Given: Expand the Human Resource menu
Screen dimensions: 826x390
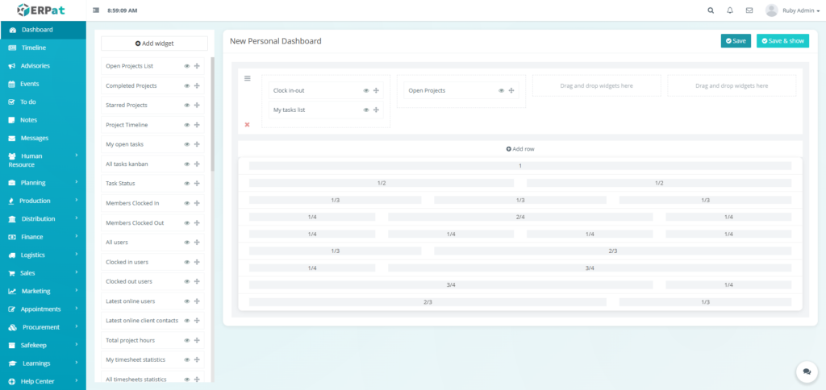Looking at the screenshot, I should (43, 160).
